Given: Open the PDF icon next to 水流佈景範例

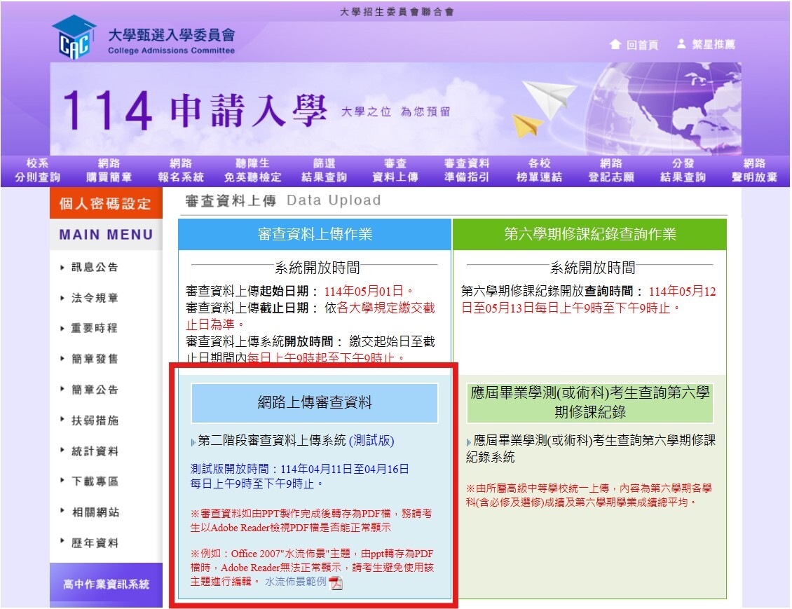Looking at the screenshot, I should click(336, 583).
